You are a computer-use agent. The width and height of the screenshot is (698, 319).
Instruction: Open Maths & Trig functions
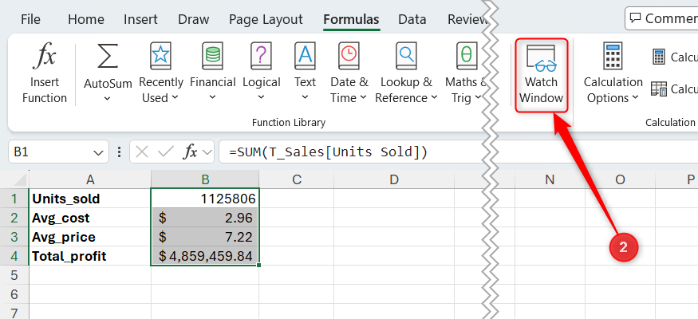point(466,73)
